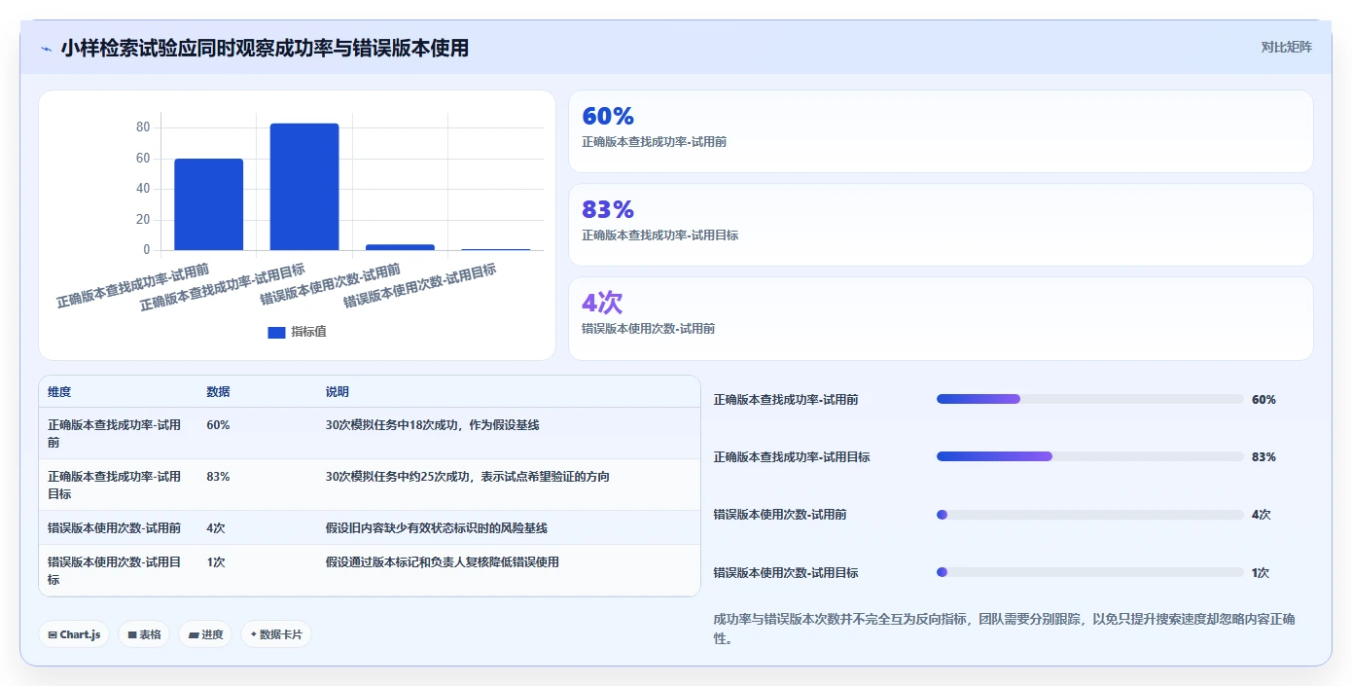This screenshot has height=686, width=1352.
Task: Click the panel title 小样检索试验应同时观察成功率与错误版本使用
Action: (x=265, y=48)
